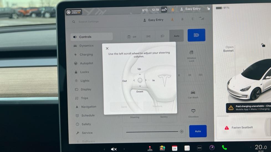Tap the 20.0 temperature setting
Screen dimensions: 271x152
[261, 147]
